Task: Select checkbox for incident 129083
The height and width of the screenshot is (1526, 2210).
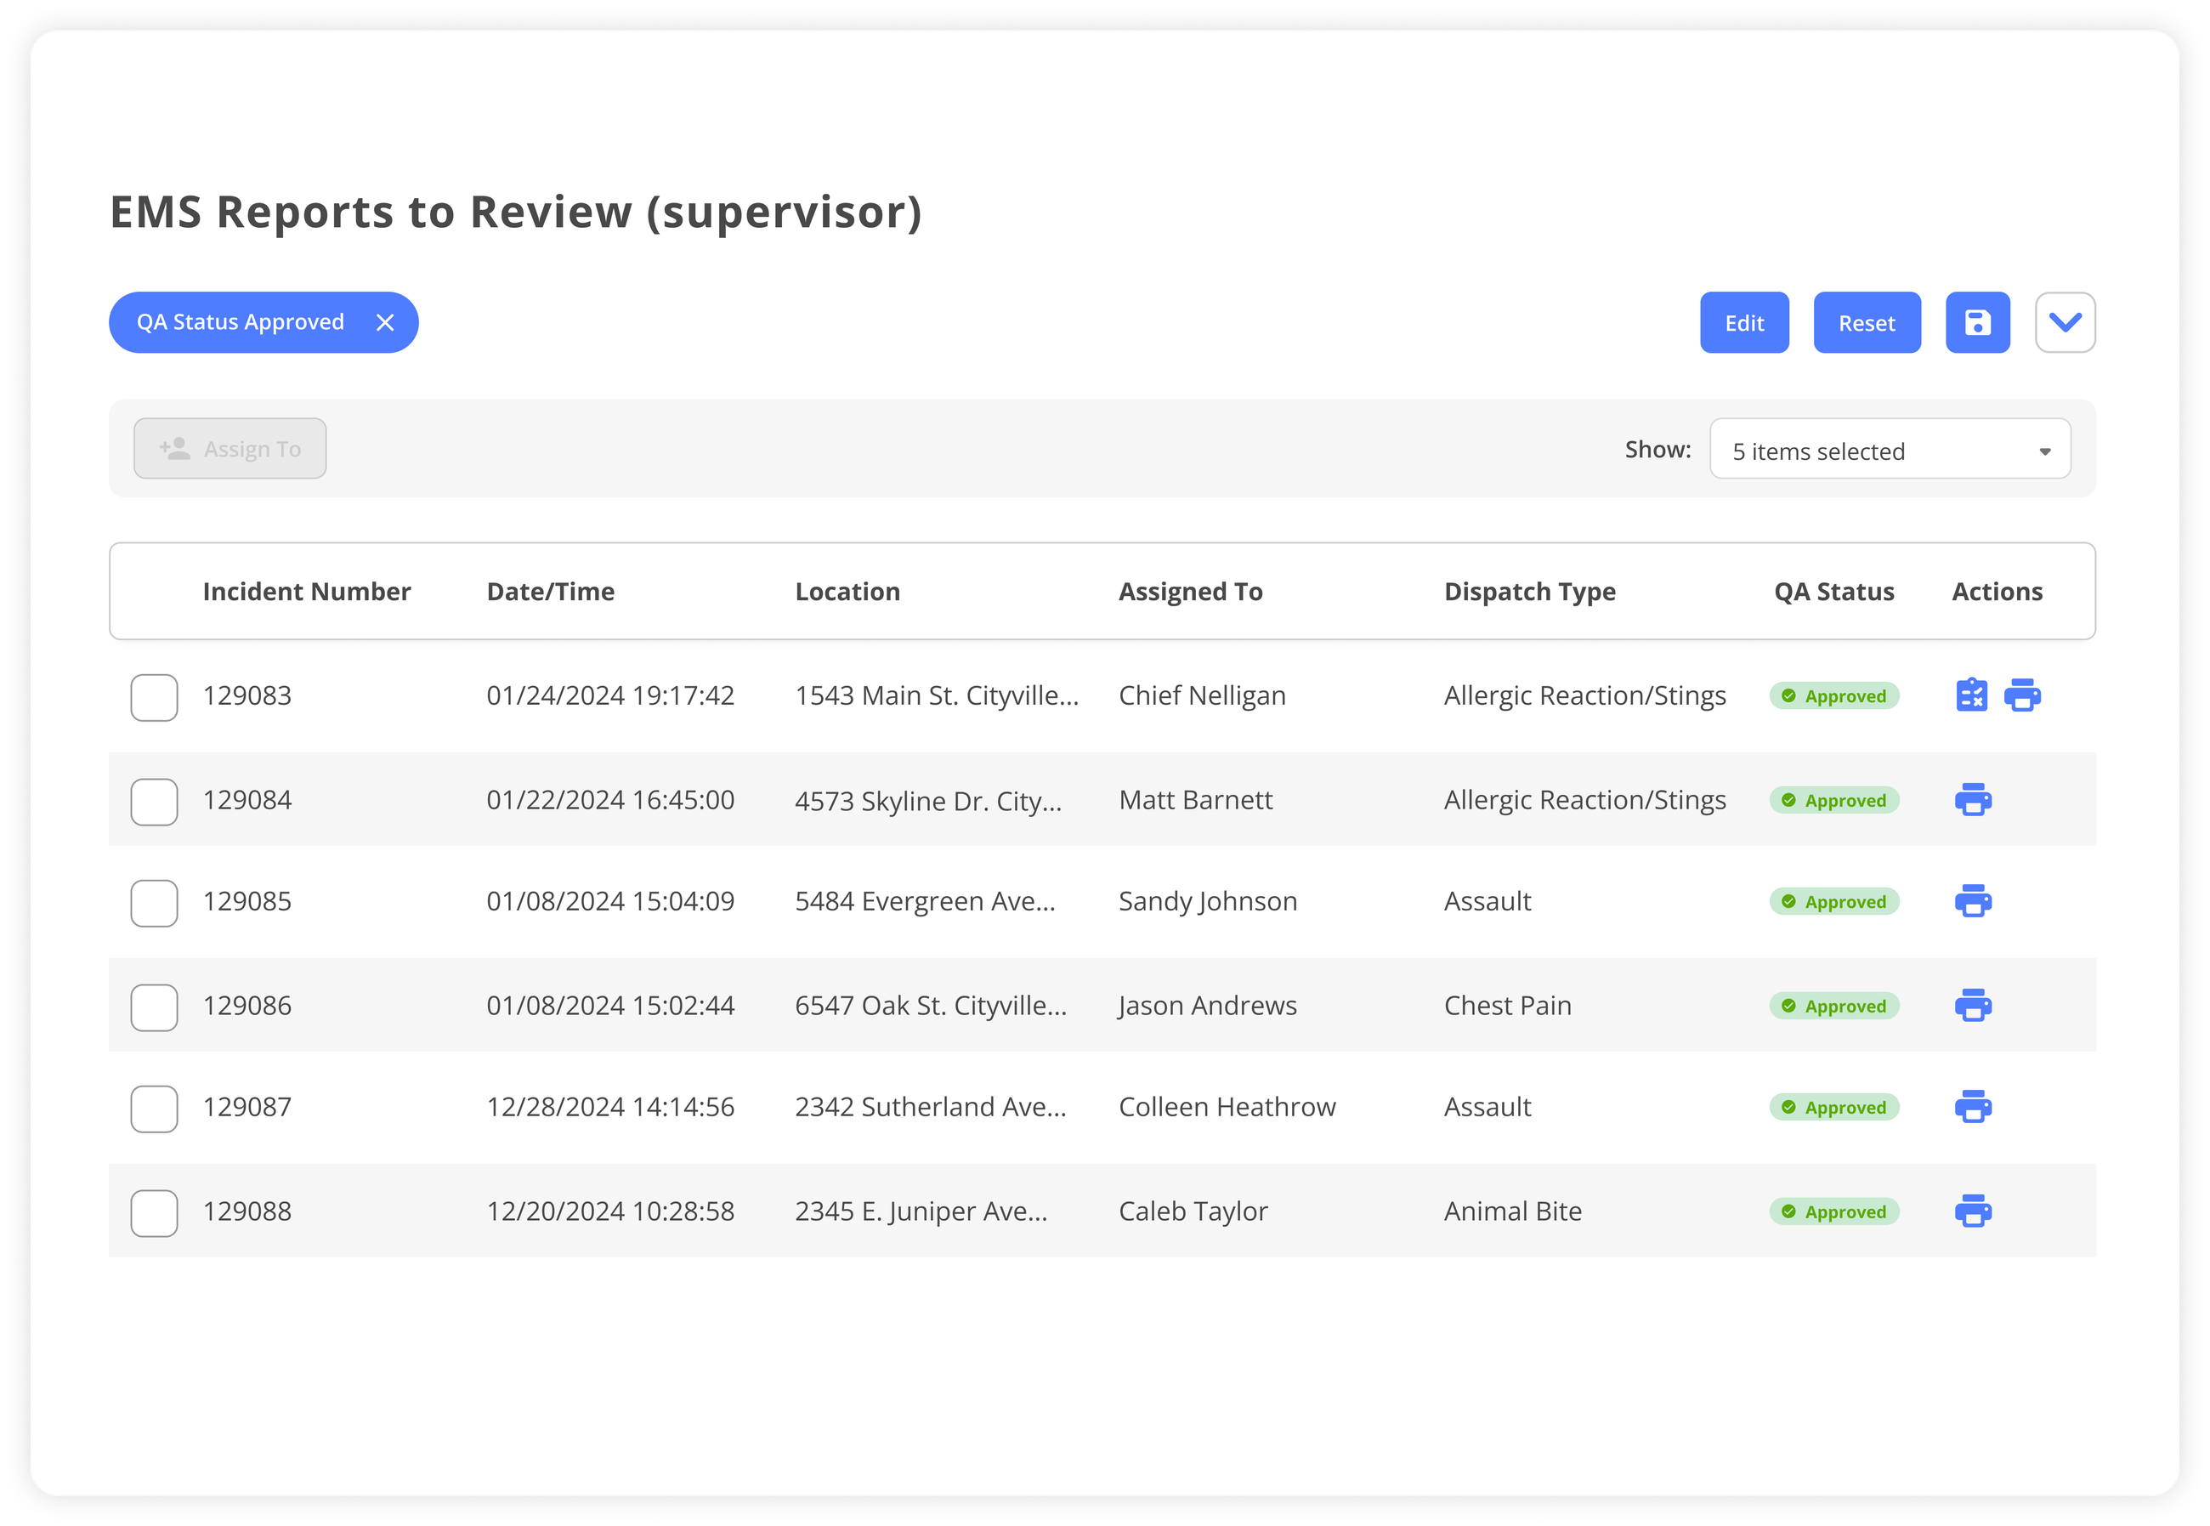Action: tap(154, 697)
